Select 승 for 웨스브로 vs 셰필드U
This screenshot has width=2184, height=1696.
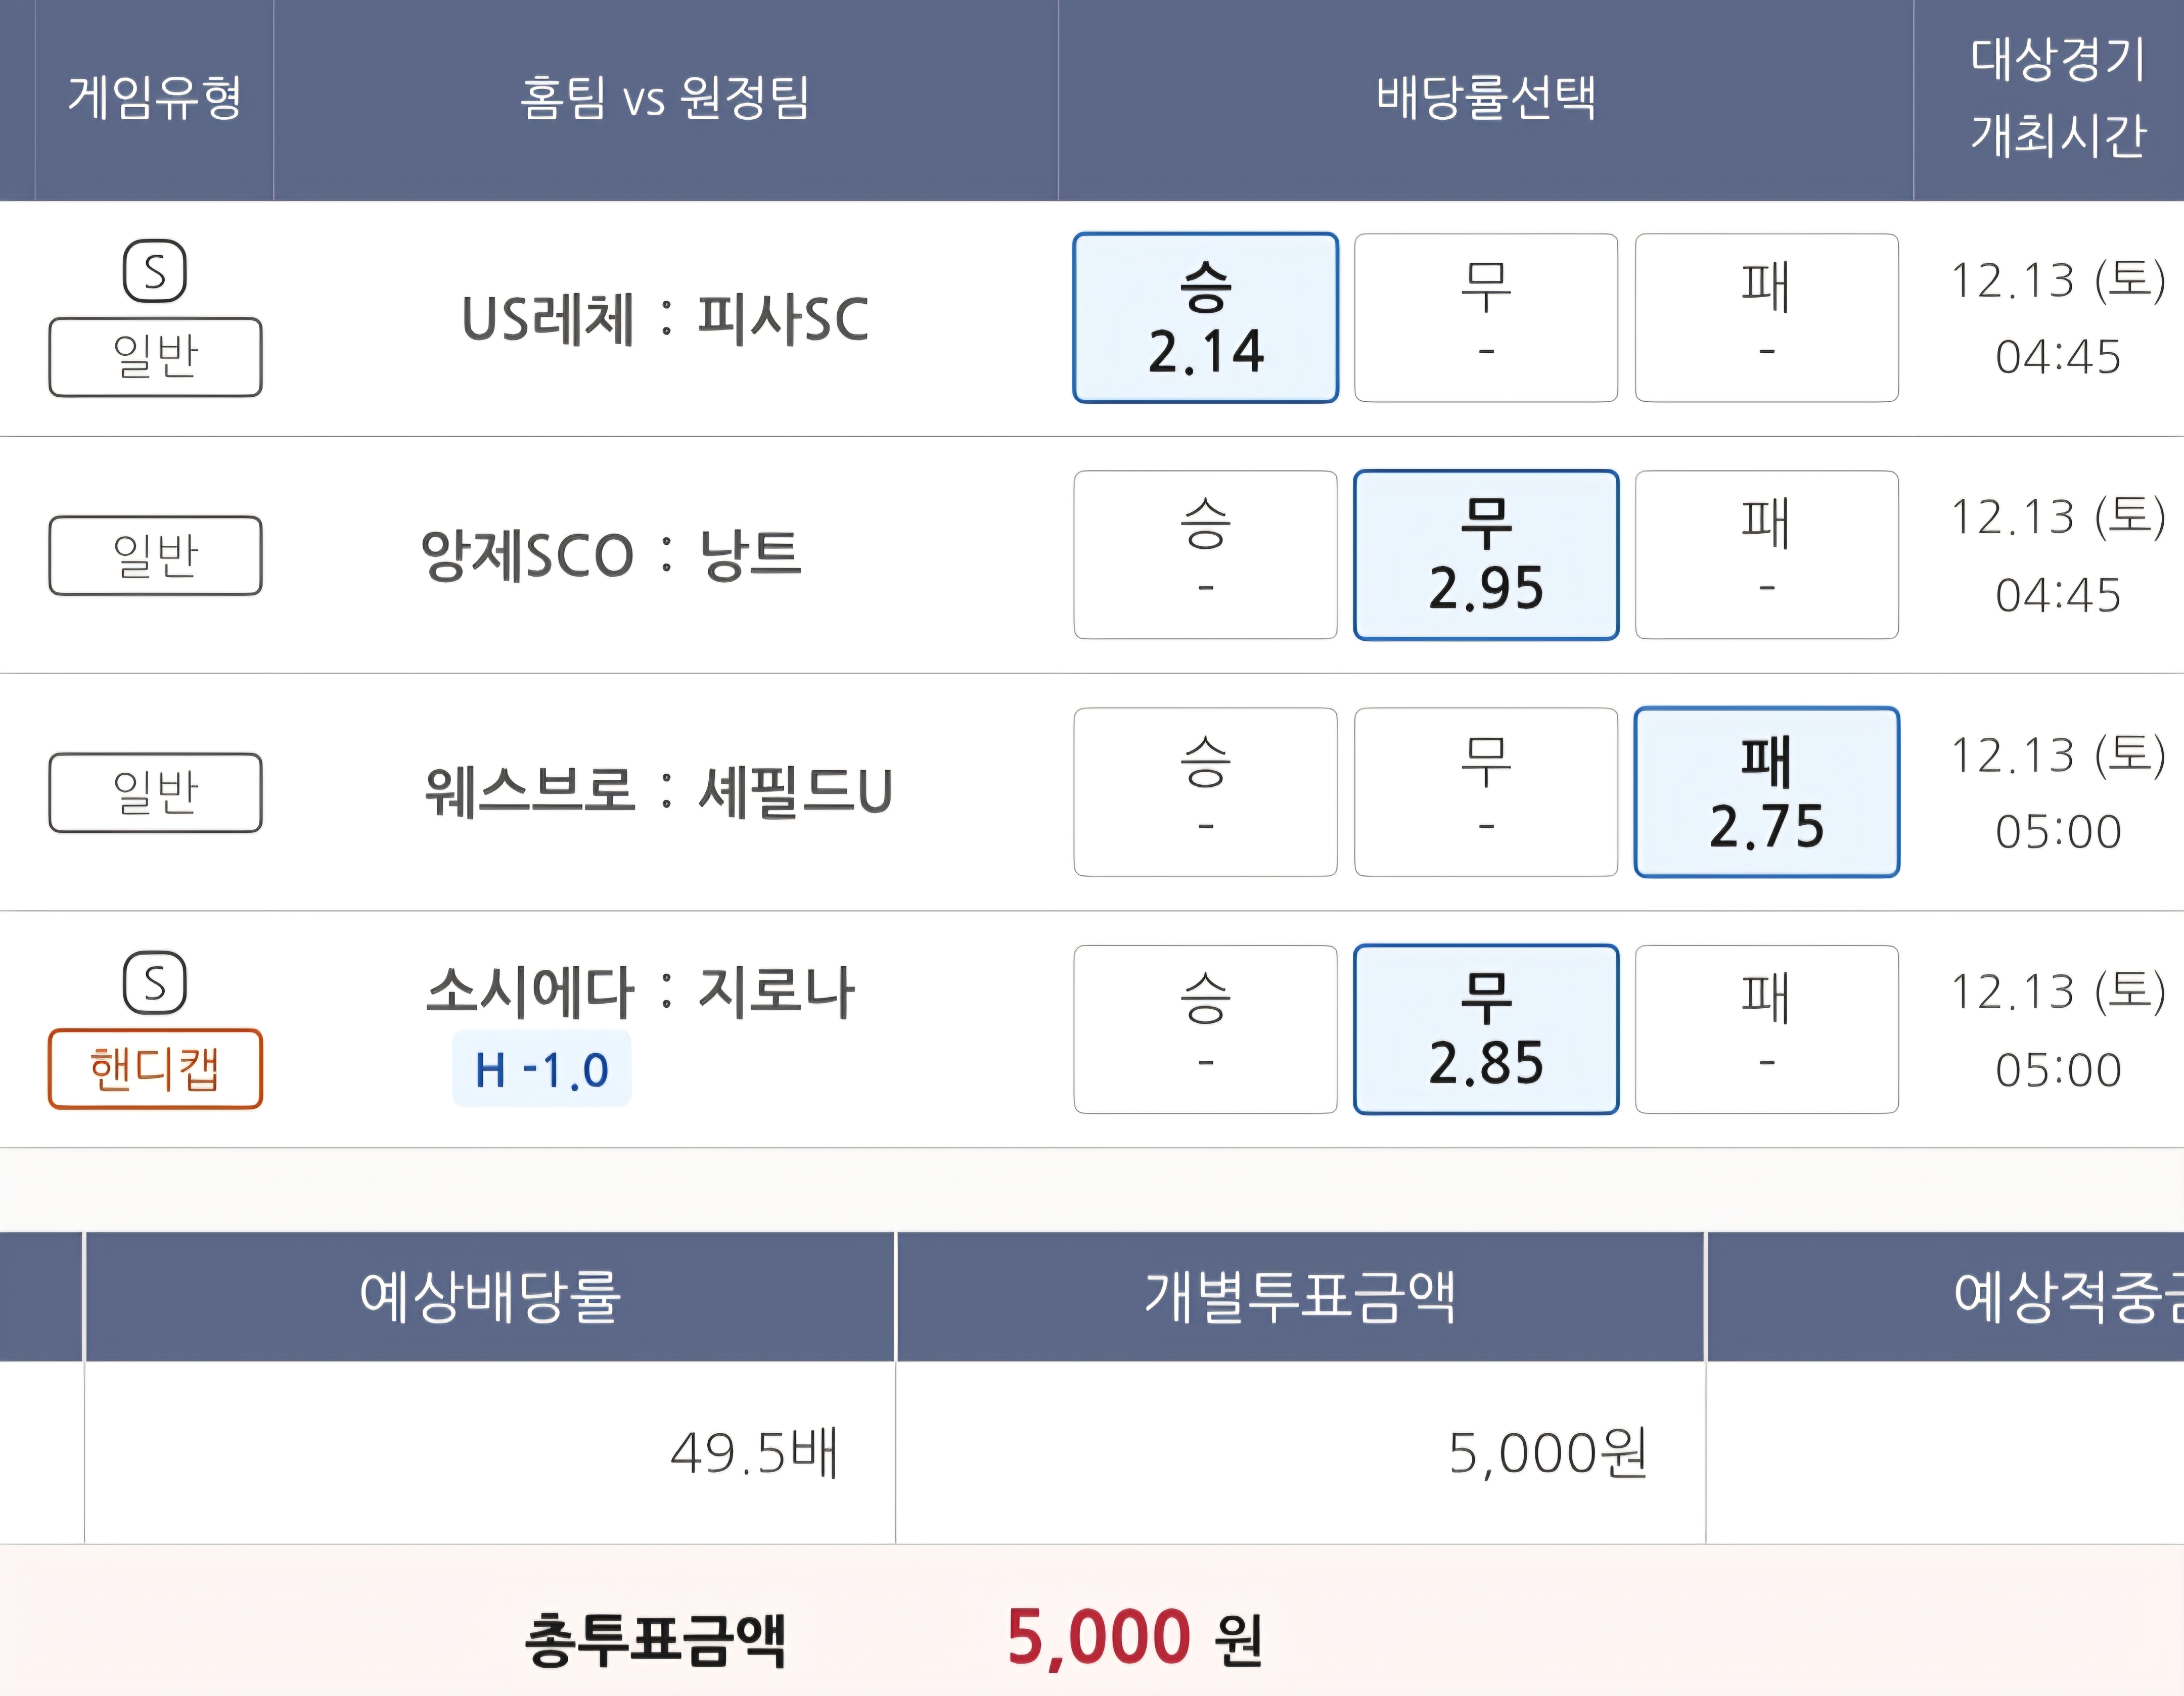click(x=1205, y=791)
